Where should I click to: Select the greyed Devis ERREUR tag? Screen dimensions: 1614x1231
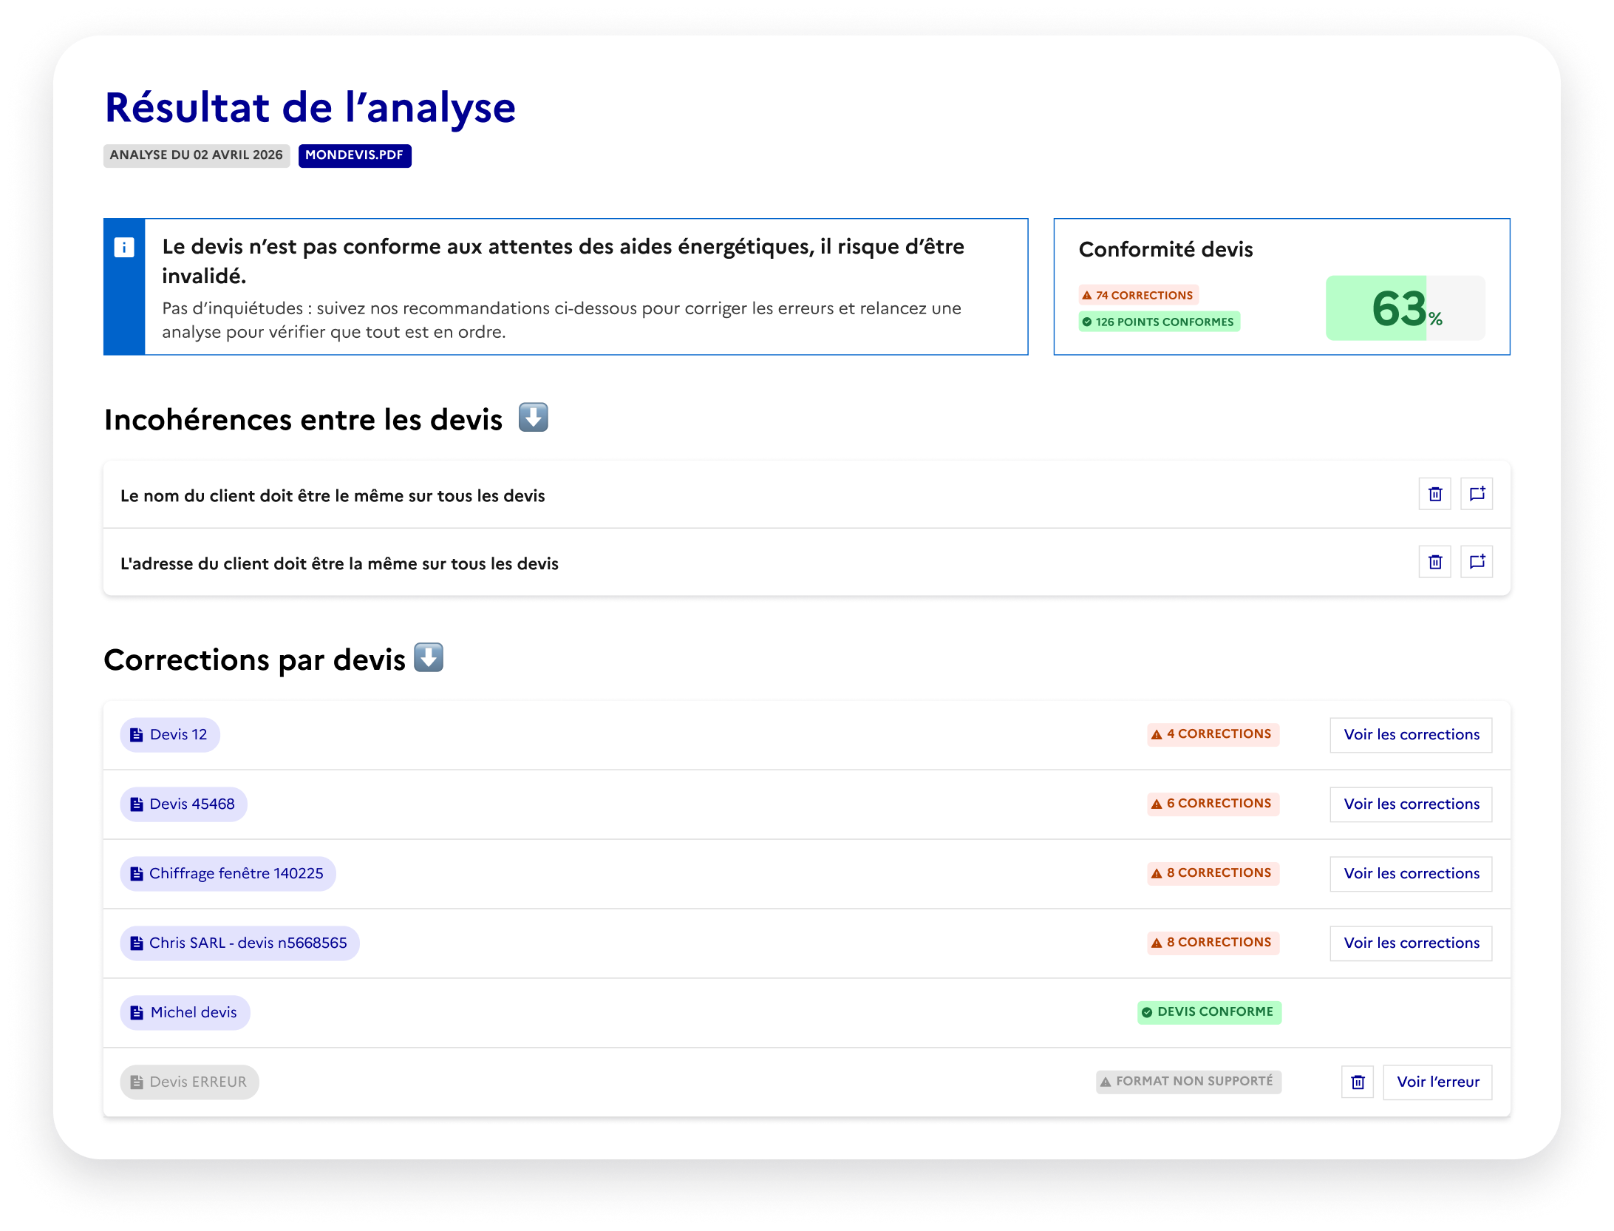[x=189, y=1082]
